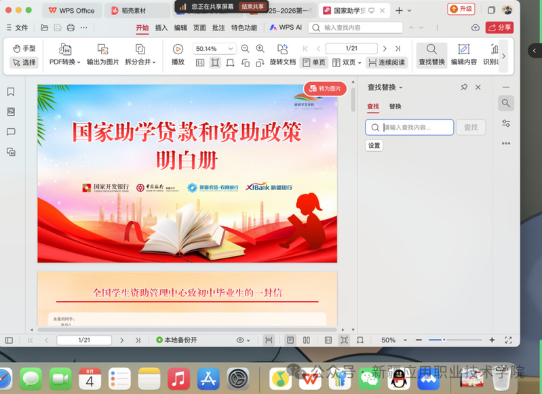Toggle eye protection mode in status bar
The height and width of the screenshot is (394, 542).
(x=243, y=340)
